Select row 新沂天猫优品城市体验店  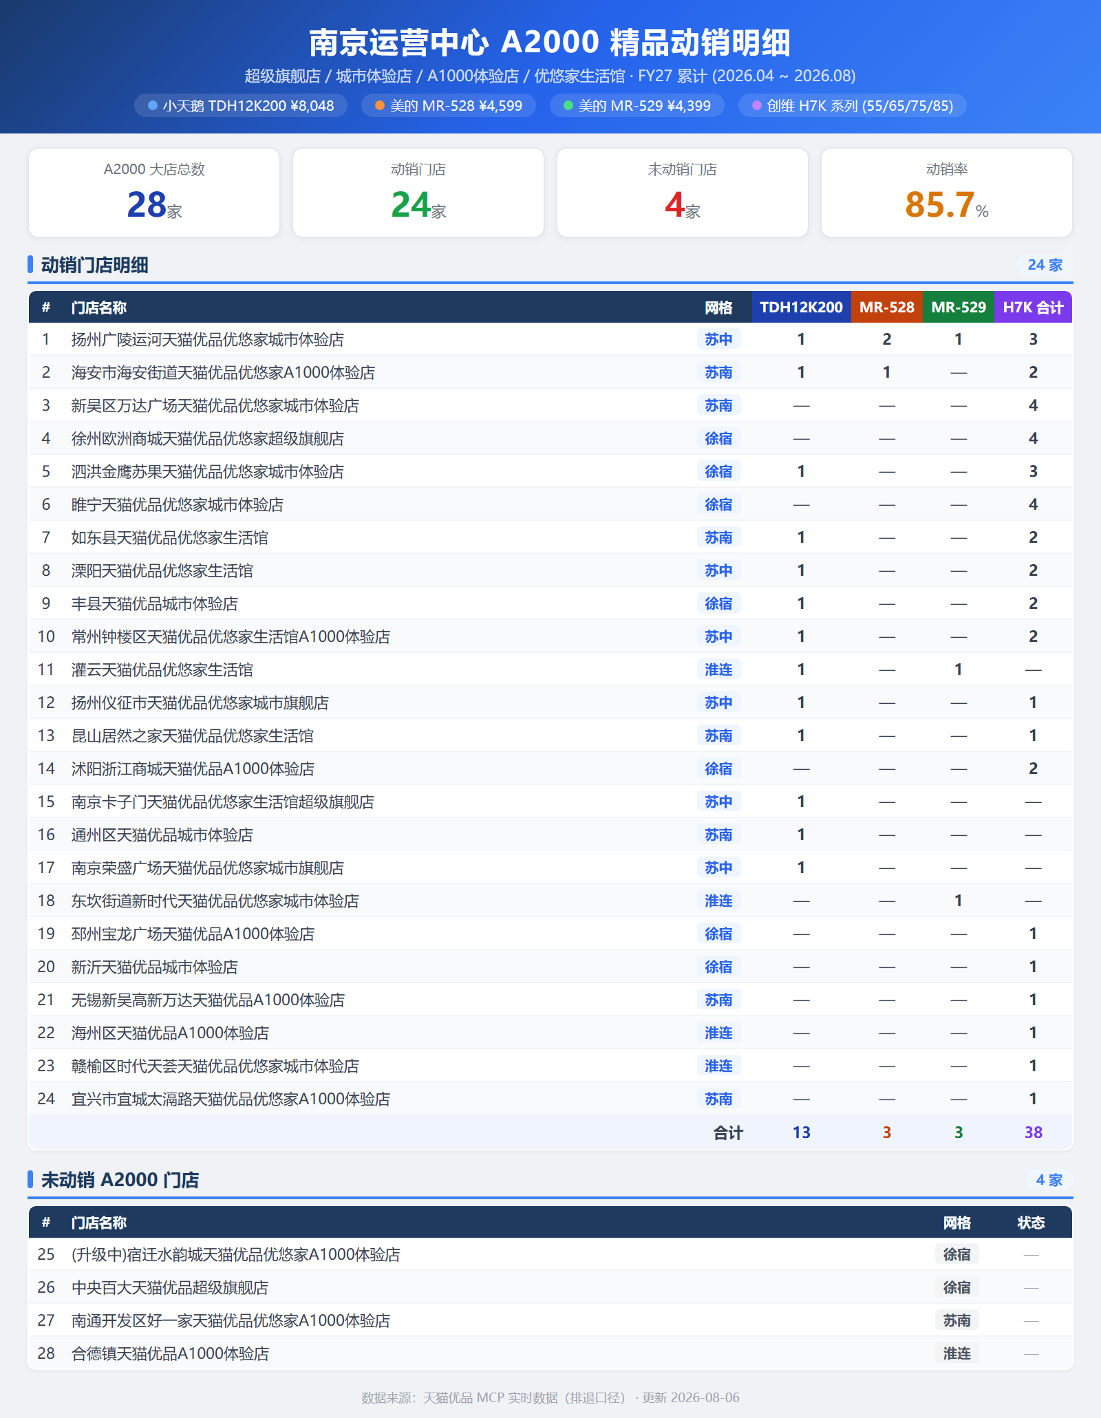click(550, 967)
